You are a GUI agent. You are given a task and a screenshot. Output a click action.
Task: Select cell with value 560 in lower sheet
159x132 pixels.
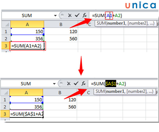[x=60, y=107]
